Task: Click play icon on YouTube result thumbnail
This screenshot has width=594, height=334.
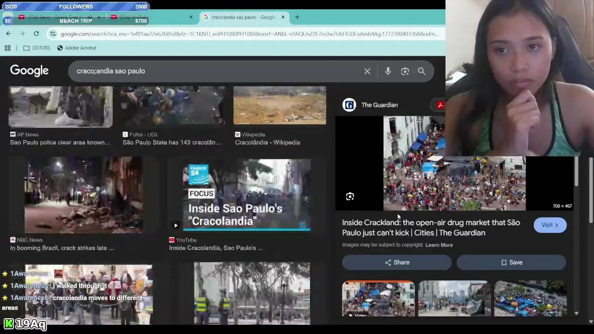Action: coord(175,226)
